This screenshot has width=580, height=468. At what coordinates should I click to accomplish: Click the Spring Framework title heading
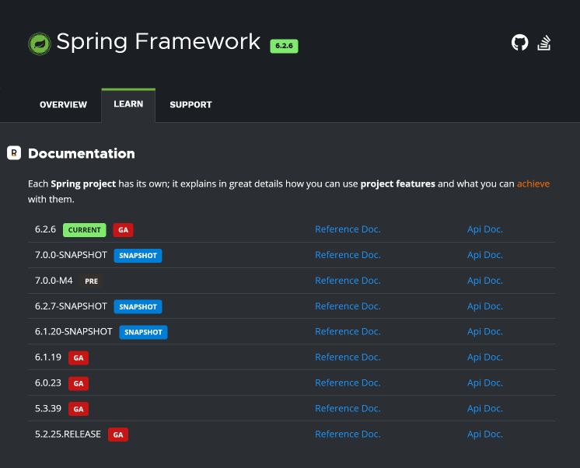158,41
